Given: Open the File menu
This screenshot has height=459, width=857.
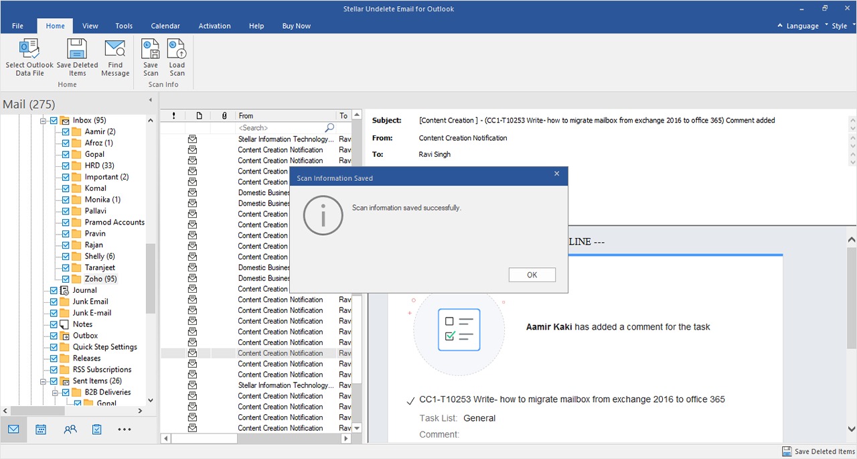Looking at the screenshot, I should pyautogui.click(x=17, y=26).
